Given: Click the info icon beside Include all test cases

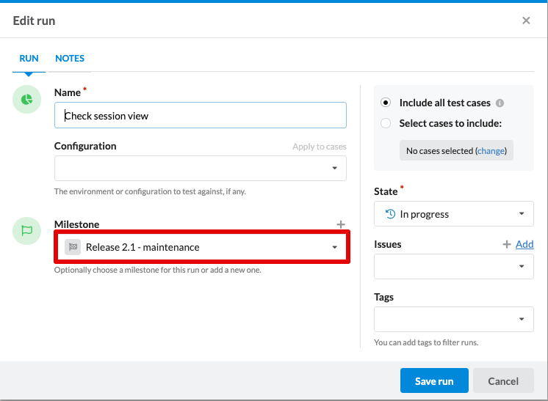Looking at the screenshot, I should pos(500,103).
